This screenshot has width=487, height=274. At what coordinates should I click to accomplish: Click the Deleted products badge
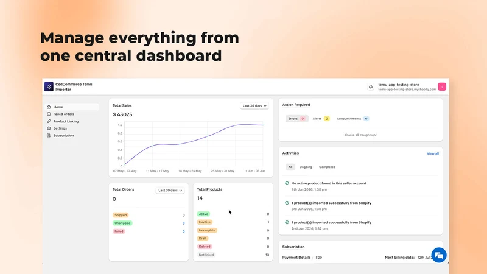[x=205, y=247]
